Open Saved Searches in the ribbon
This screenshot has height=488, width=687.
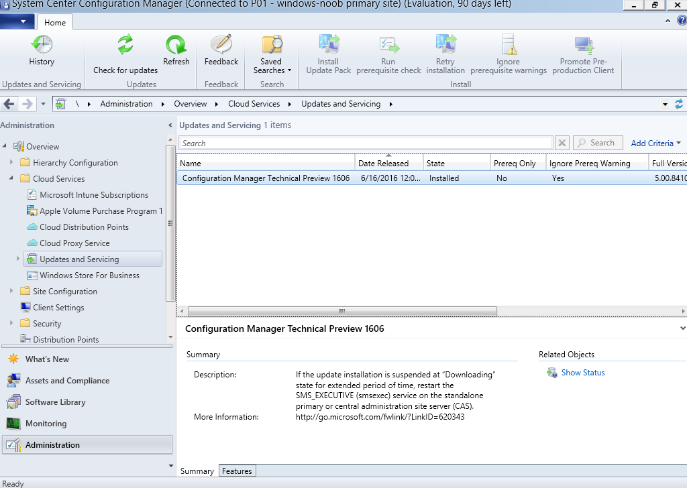pyautogui.click(x=272, y=54)
